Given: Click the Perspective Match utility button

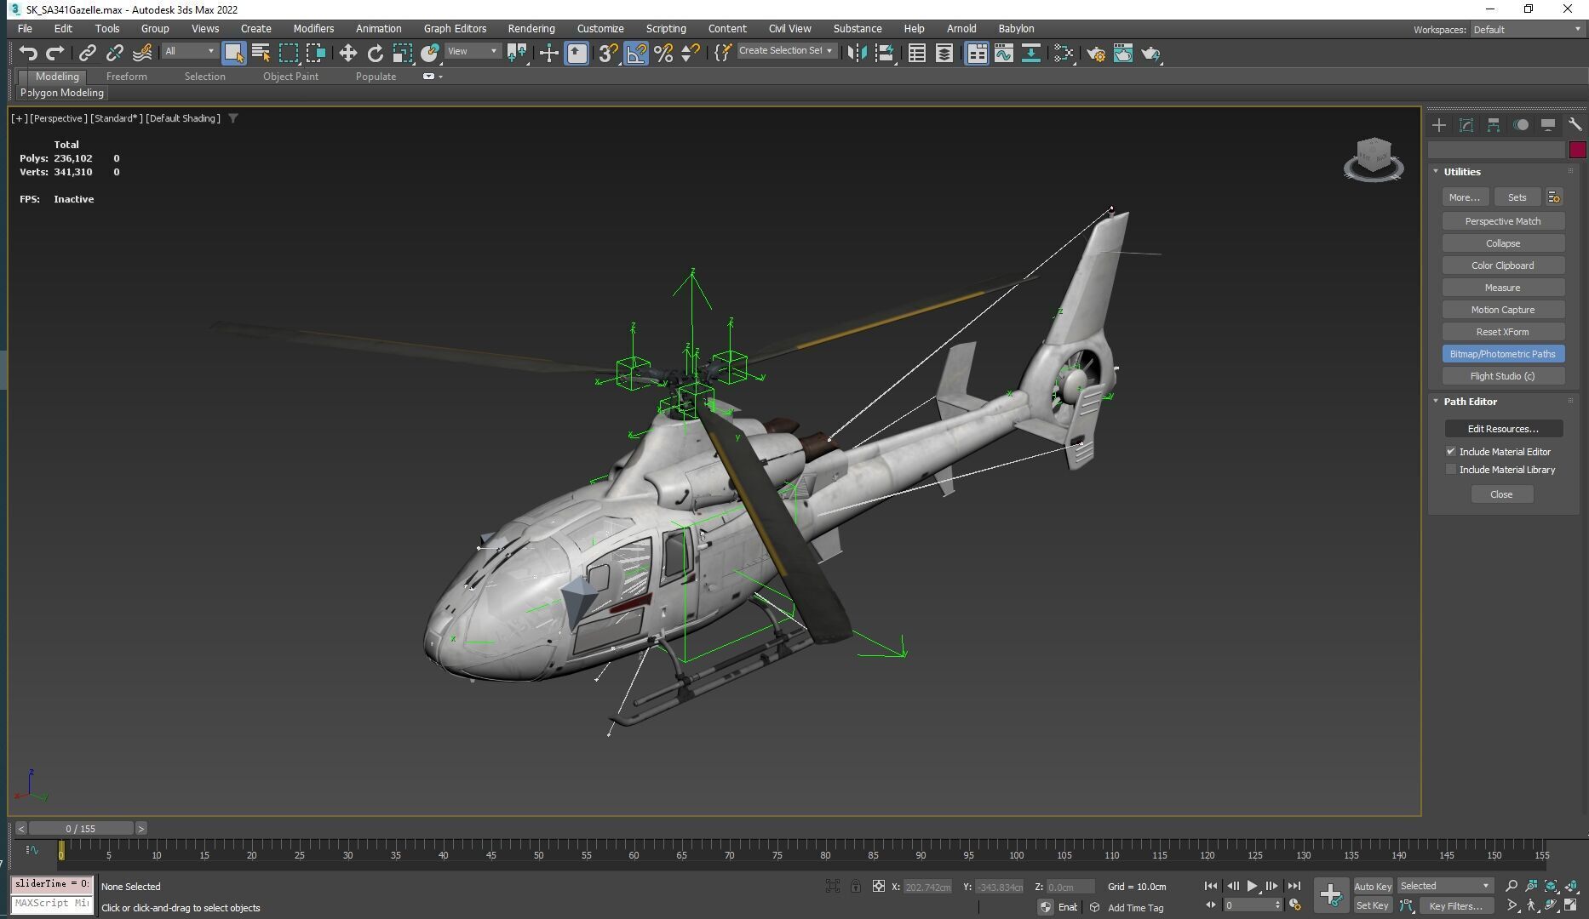Looking at the screenshot, I should click(1503, 221).
